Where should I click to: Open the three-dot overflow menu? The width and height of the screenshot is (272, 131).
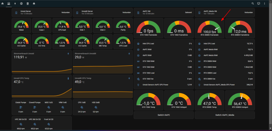click(x=265, y=4)
